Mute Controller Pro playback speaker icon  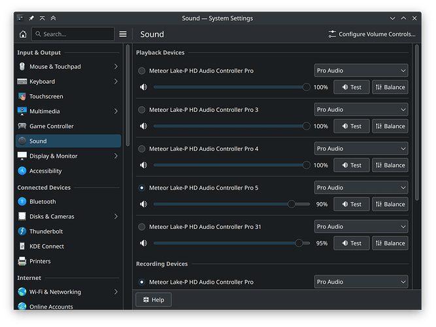coord(143,87)
